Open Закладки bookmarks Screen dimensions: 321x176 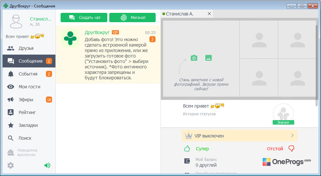click(x=29, y=125)
